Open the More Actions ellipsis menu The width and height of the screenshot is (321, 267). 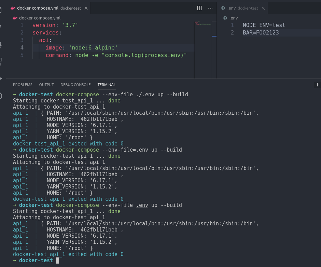coord(210,8)
